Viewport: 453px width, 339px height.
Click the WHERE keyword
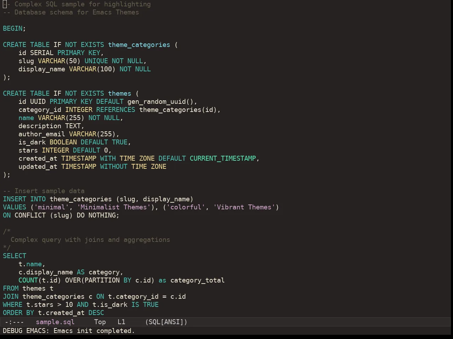pos(12,305)
